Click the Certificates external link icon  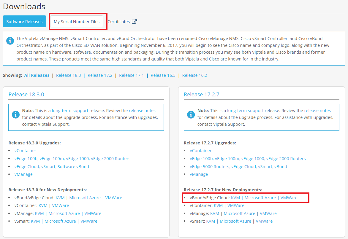[135, 22]
